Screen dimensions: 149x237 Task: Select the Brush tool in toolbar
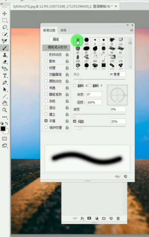(5, 48)
